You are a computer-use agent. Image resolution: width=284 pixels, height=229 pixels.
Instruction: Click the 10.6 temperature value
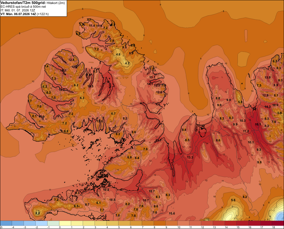click(172, 213)
